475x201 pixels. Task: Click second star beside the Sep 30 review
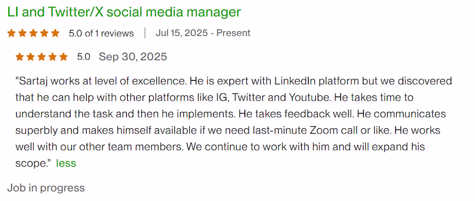pyautogui.click(x=31, y=57)
